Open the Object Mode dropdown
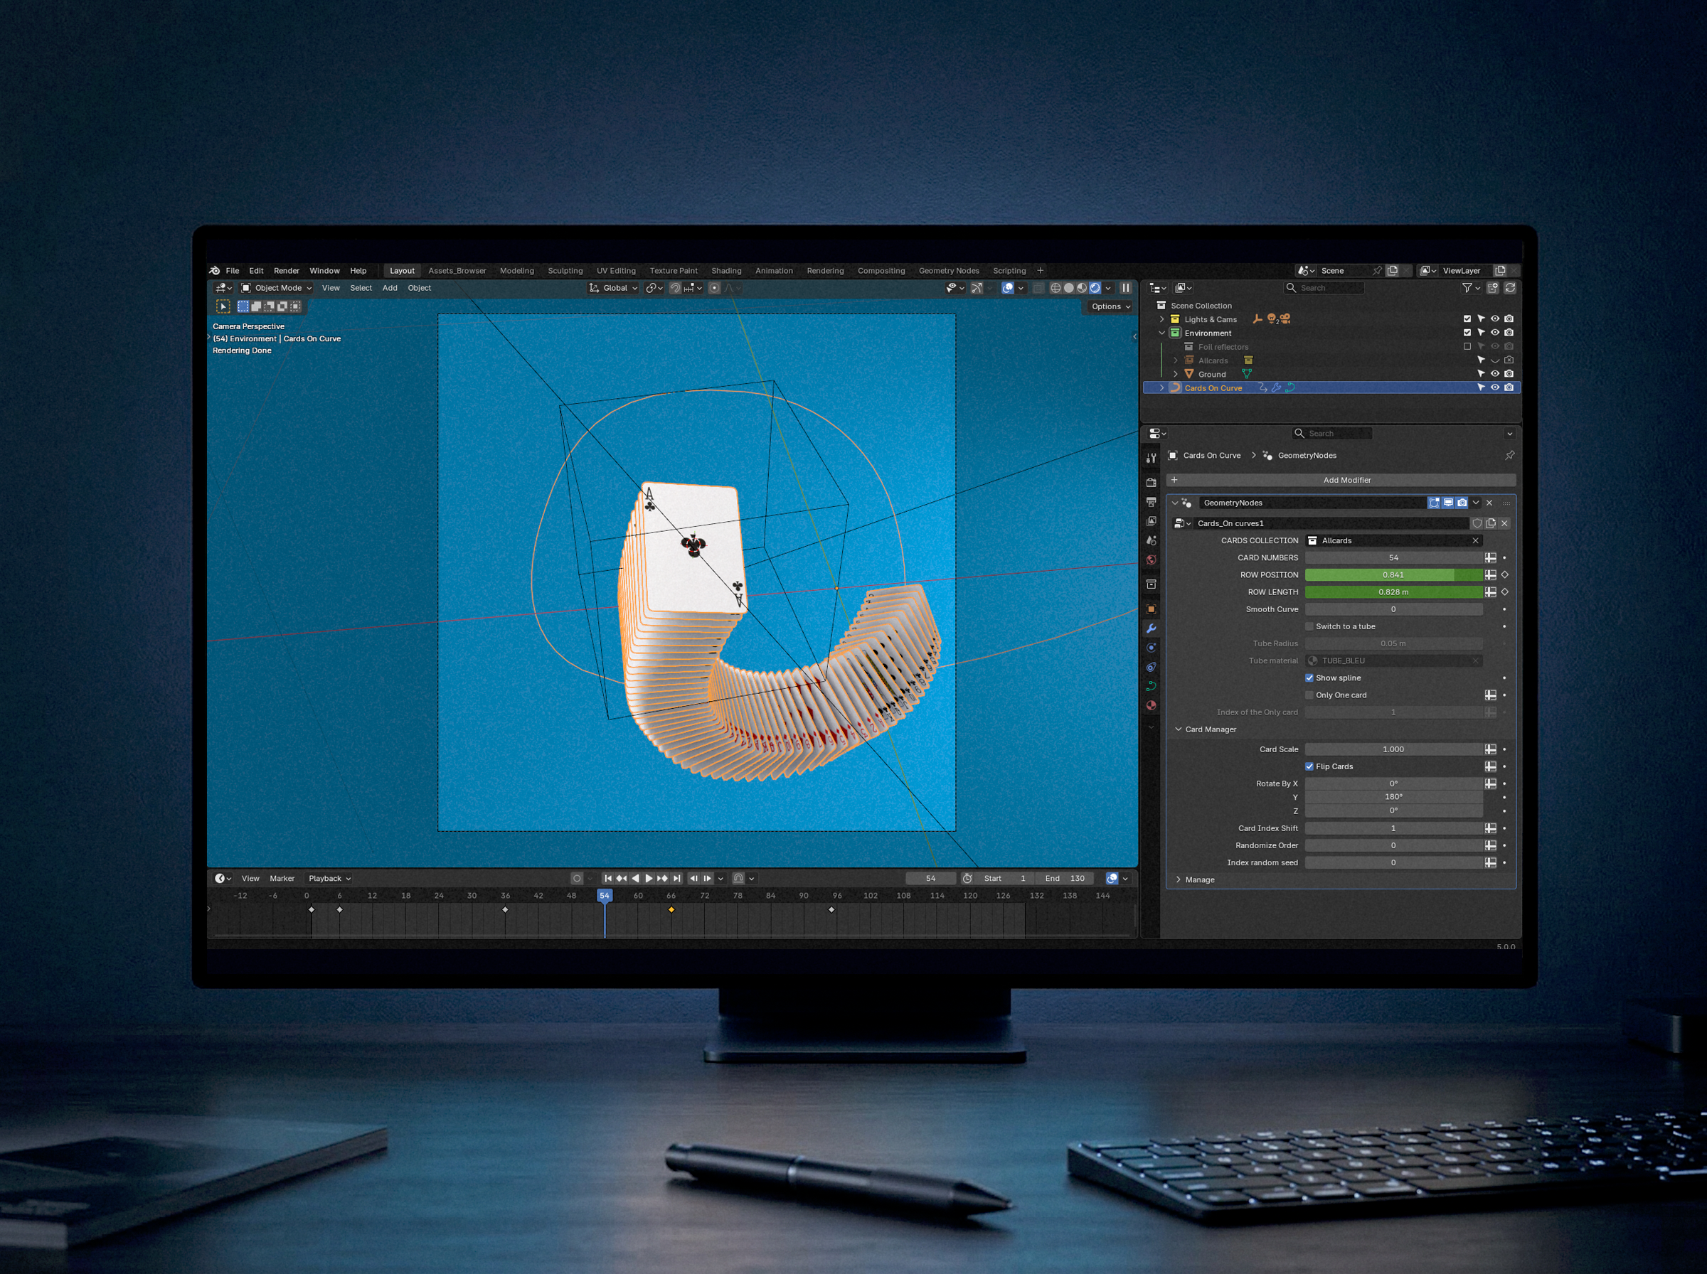 tap(277, 288)
